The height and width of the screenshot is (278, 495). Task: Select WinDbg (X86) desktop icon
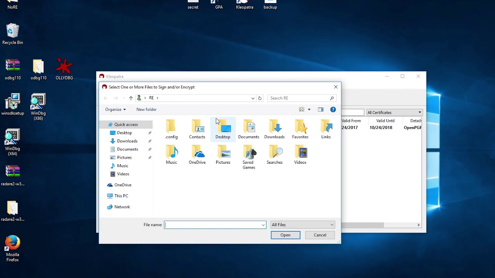[x=38, y=107]
